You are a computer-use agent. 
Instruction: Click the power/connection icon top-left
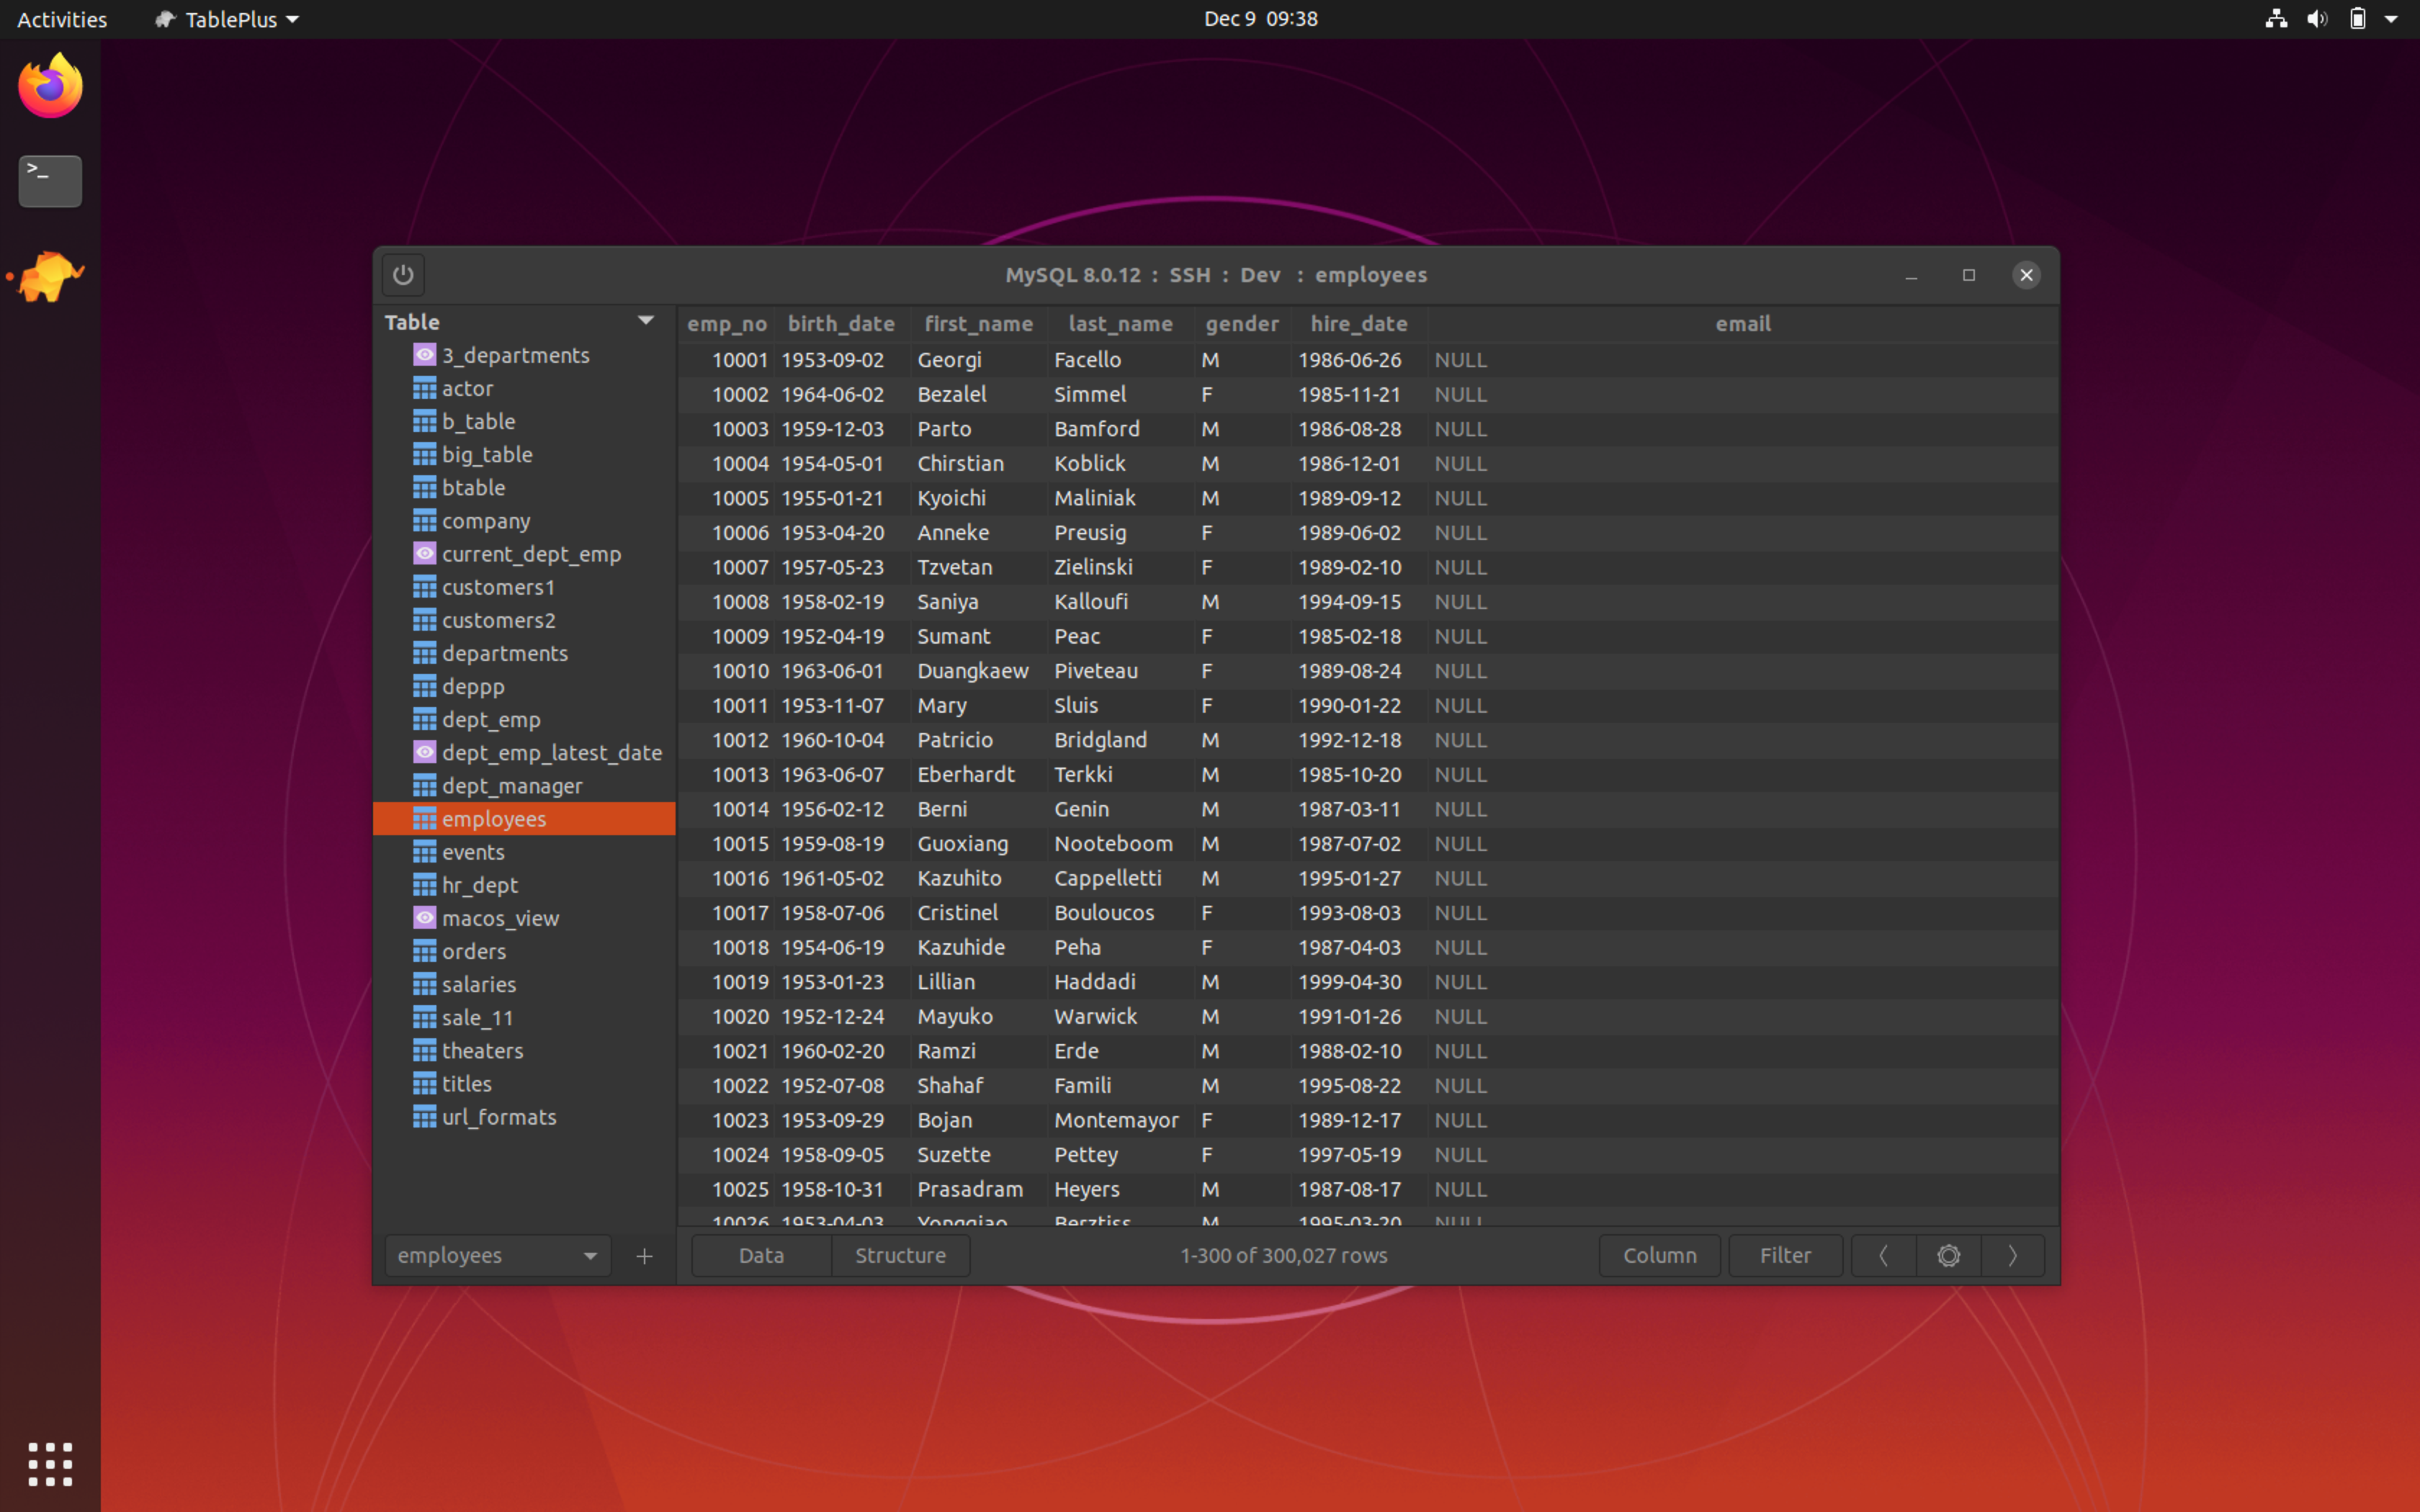pyautogui.click(x=403, y=274)
